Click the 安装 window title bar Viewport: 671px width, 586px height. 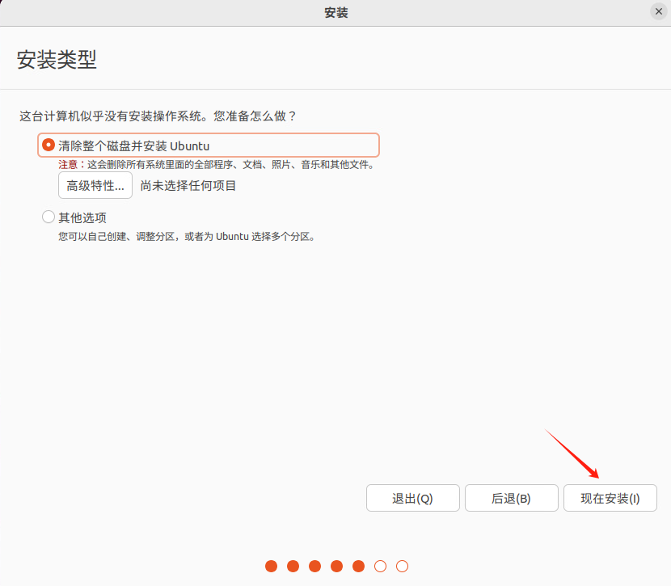(336, 12)
